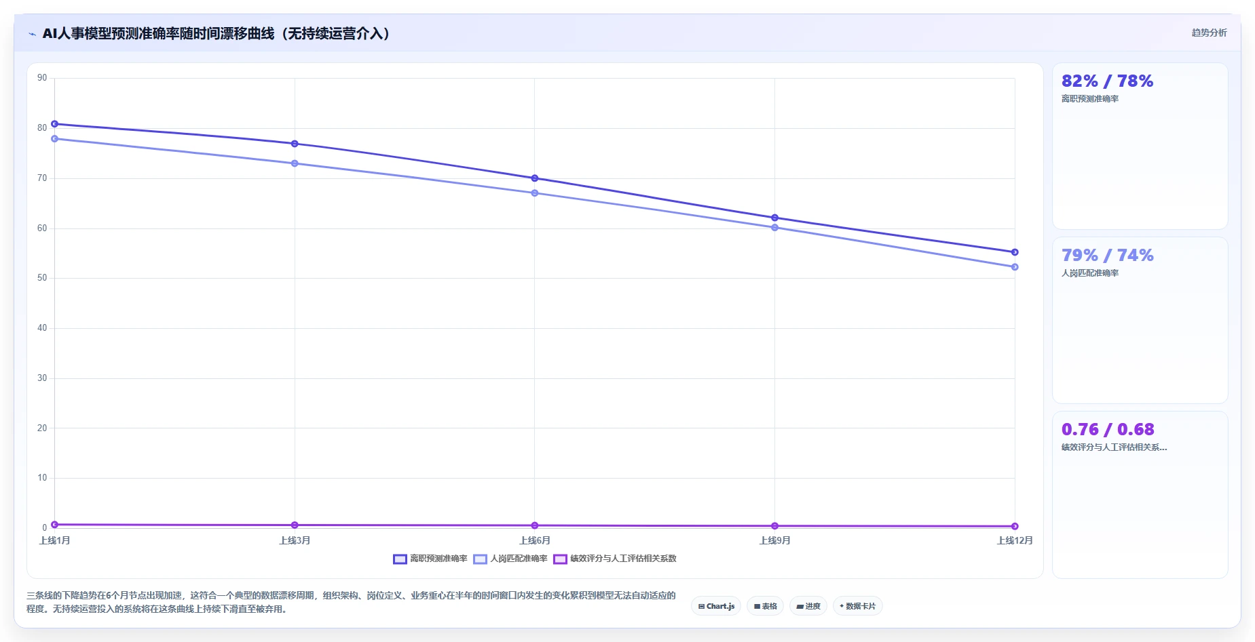Click the 人岗匹配准确率 card caption
Screen dimensions: 1255x642
pos(1090,273)
